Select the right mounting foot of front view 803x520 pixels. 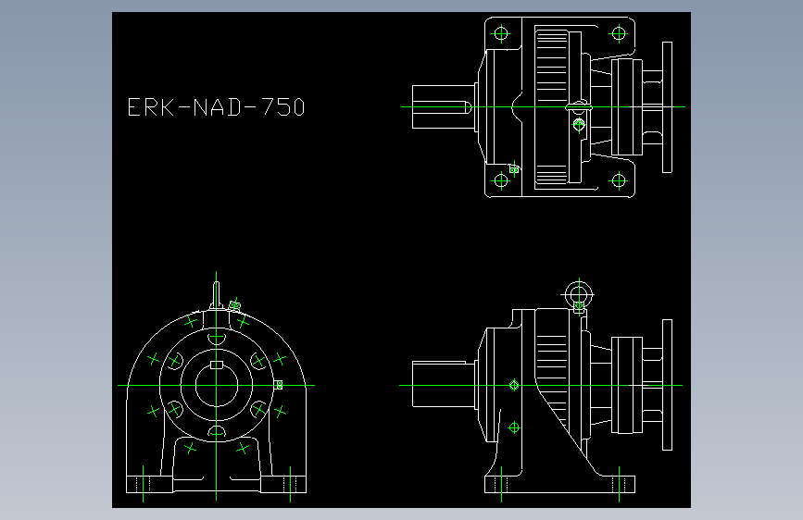(x=283, y=484)
